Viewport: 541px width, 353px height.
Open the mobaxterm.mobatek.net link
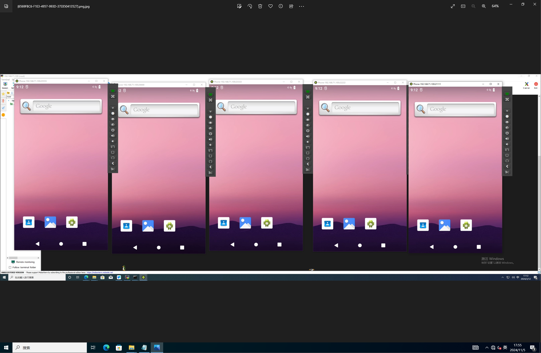(x=100, y=272)
